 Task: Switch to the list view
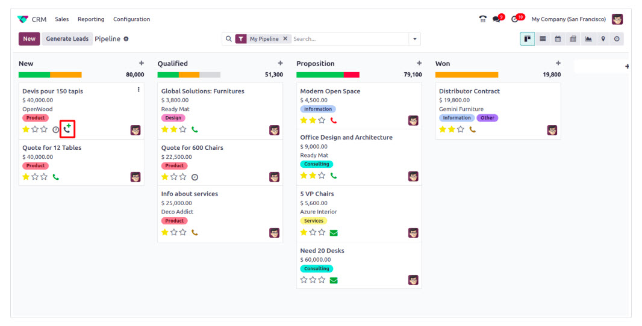[x=543, y=39]
